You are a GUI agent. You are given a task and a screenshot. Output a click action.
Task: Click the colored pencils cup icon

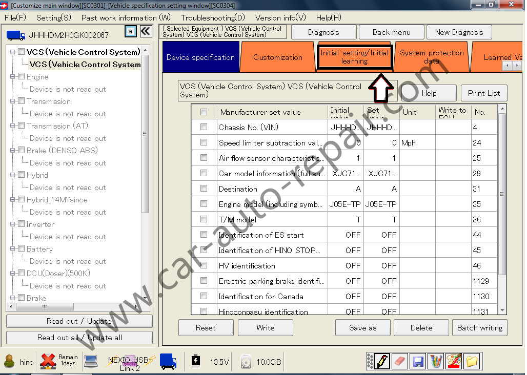coord(436,361)
